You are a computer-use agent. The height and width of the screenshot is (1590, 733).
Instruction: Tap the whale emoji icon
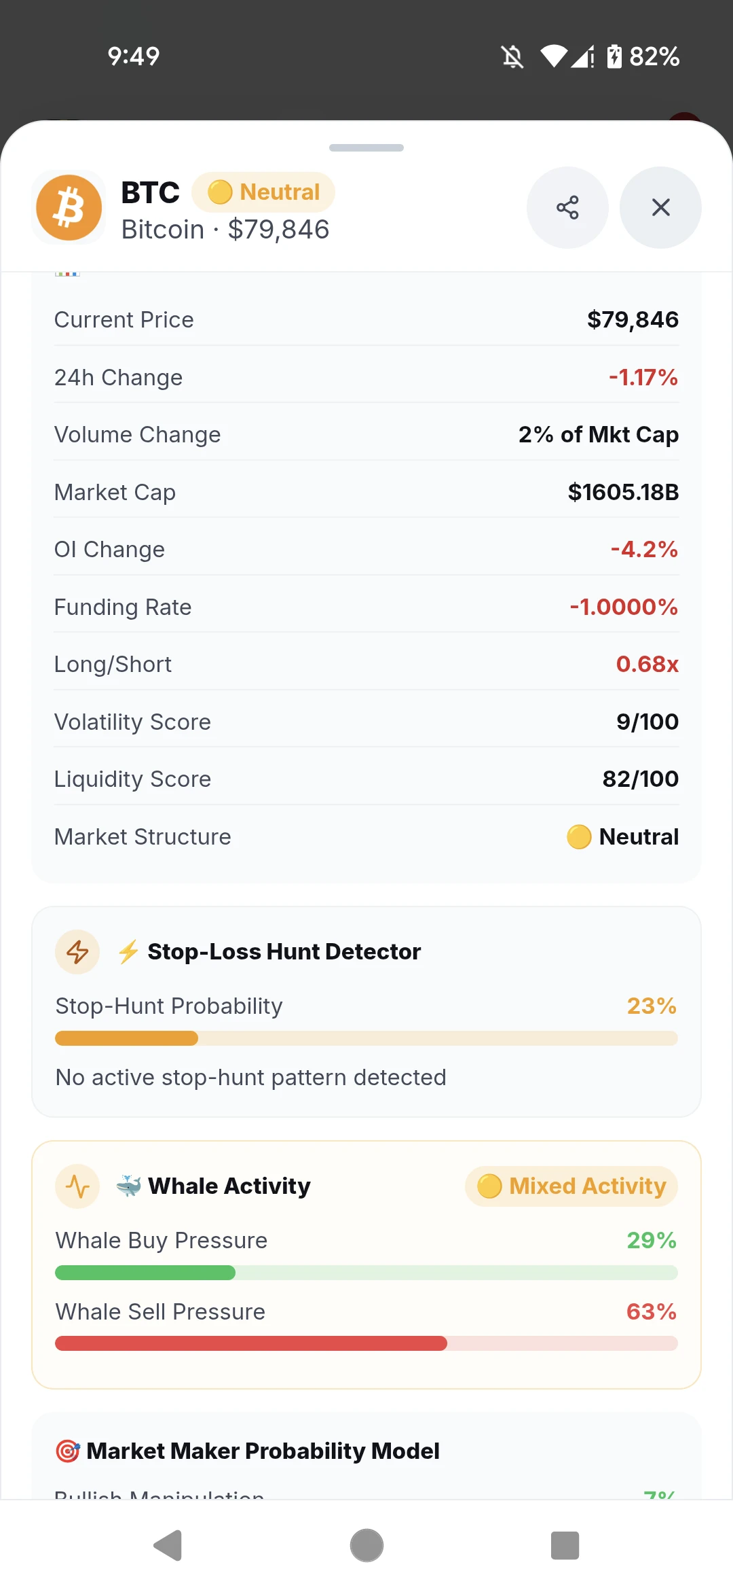coord(128,1186)
